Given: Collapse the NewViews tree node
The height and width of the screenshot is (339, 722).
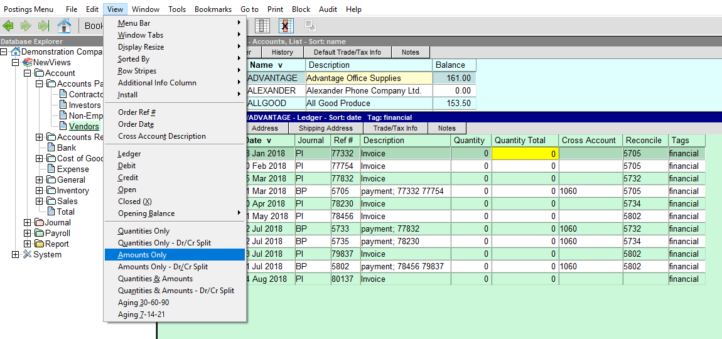Looking at the screenshot, I should point(16,63).
